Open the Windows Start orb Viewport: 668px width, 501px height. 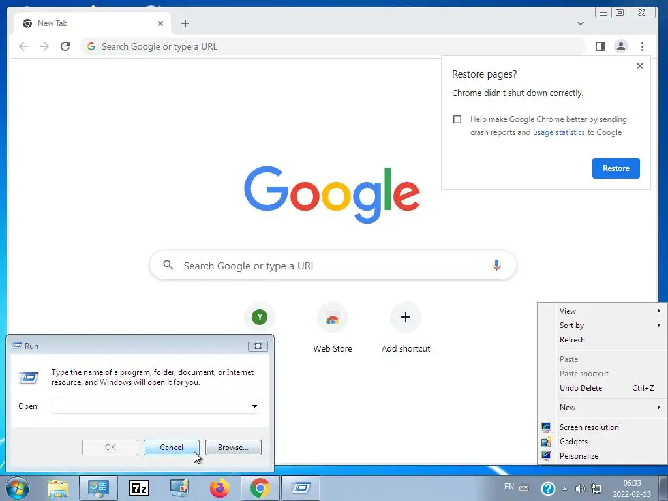[18, 488]
